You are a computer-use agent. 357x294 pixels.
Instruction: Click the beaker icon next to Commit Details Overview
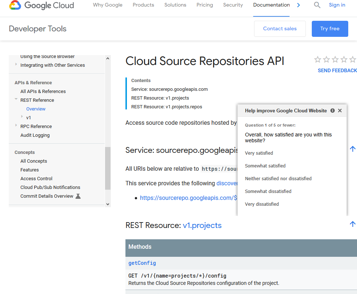pyautogui.click(x=78, y=196)
